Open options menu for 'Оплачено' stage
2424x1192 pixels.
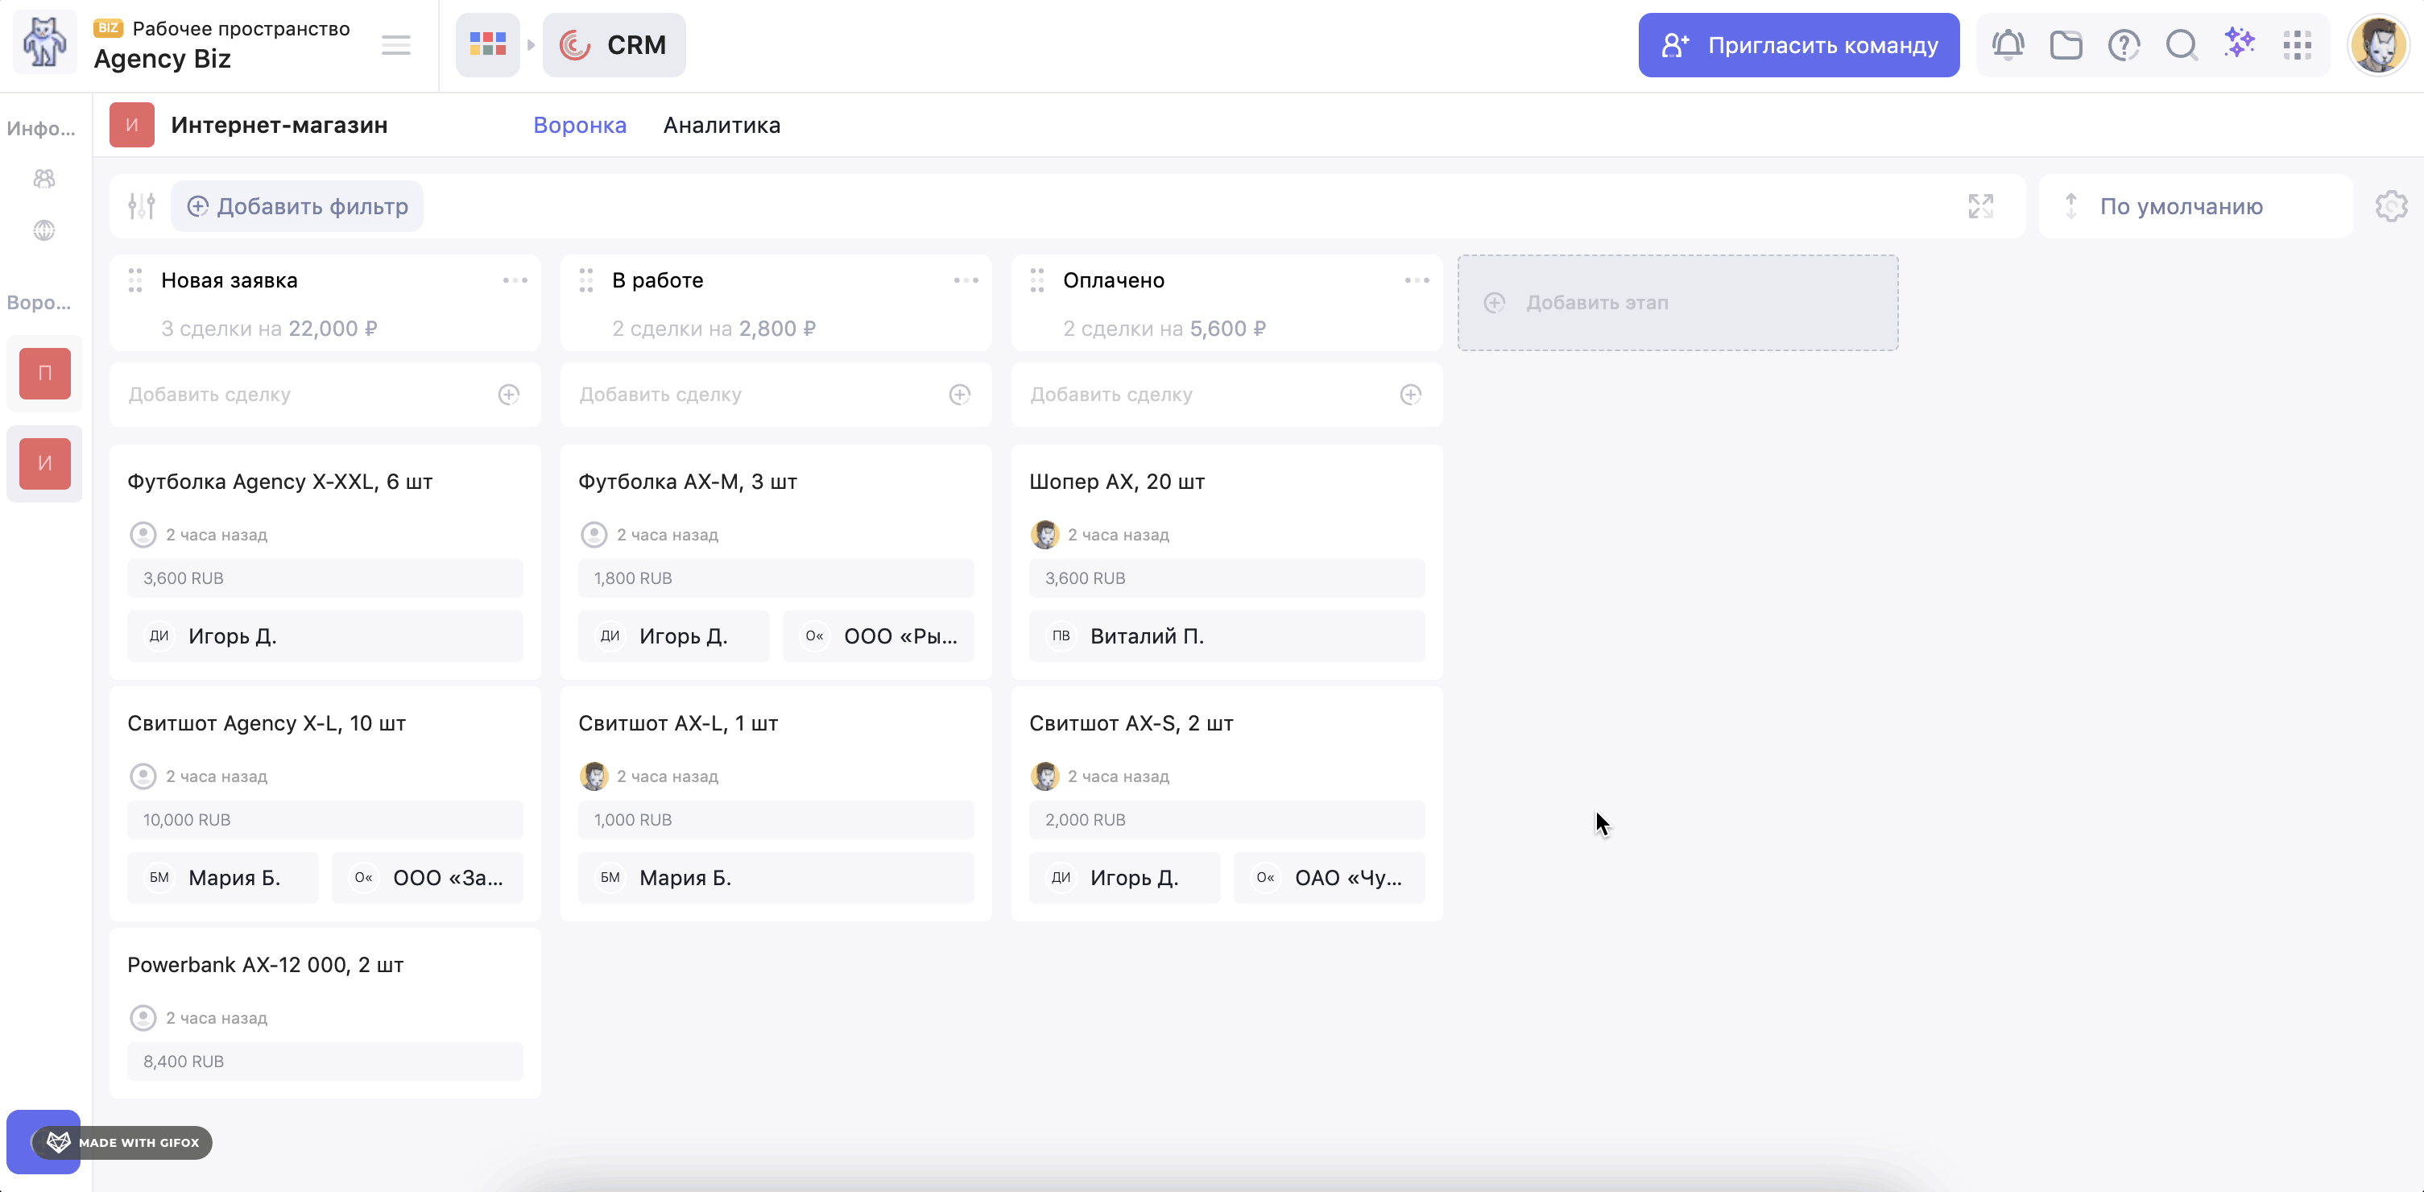click(x=1417, y=280)
